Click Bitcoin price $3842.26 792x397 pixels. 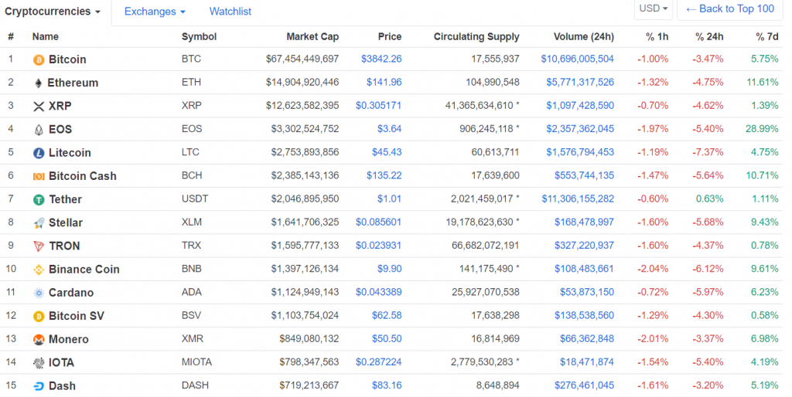[381, 59]
